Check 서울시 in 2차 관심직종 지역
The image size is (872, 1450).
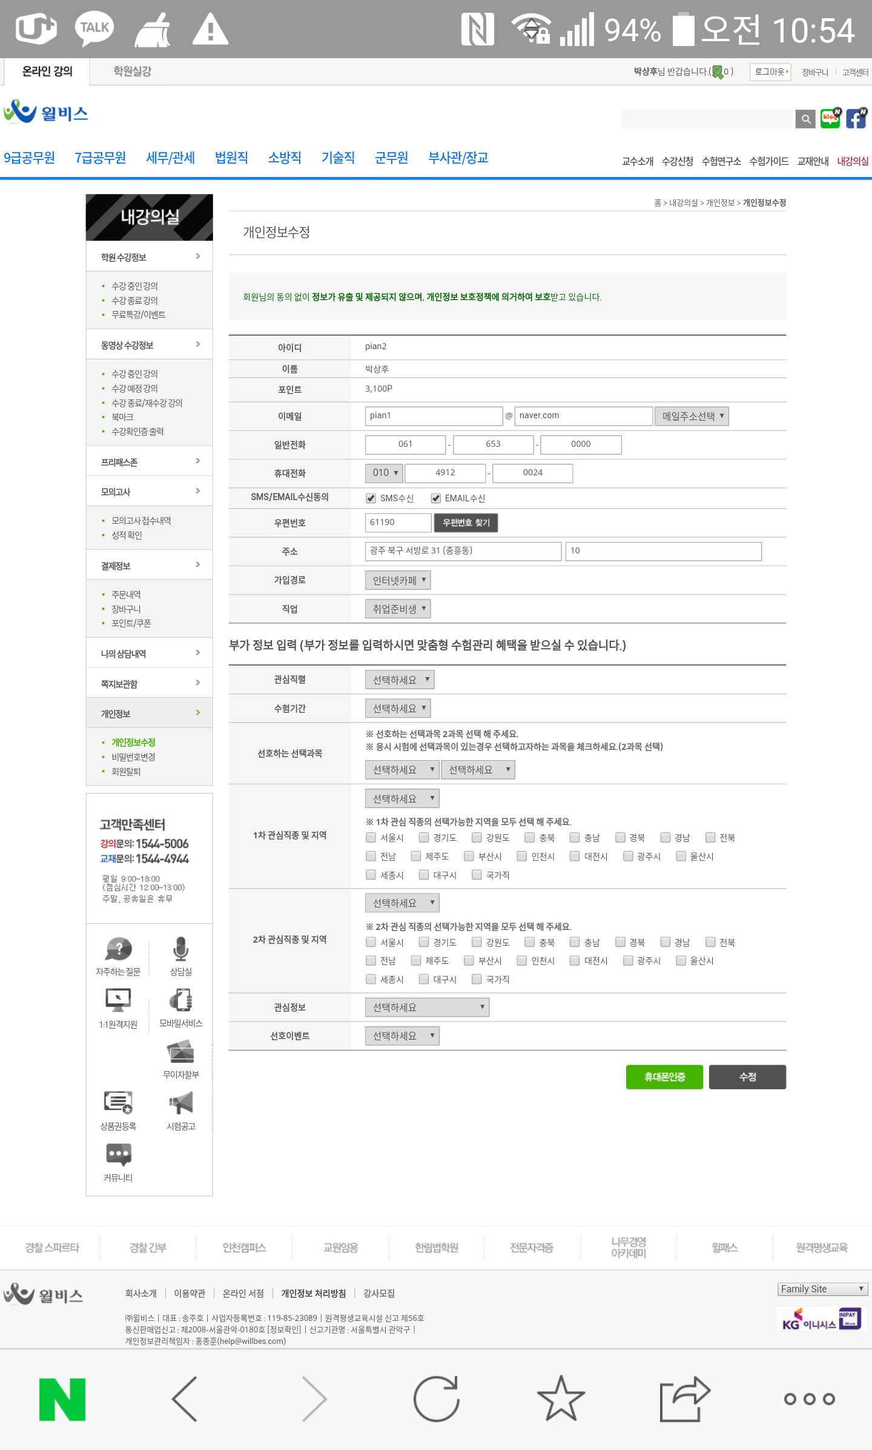tap(371, 942)
